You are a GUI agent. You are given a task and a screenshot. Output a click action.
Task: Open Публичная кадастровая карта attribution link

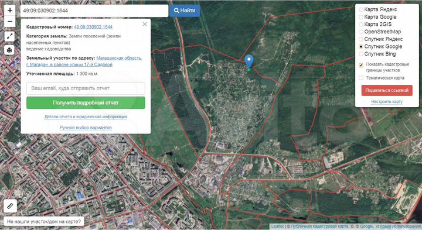tap(320, 226)
